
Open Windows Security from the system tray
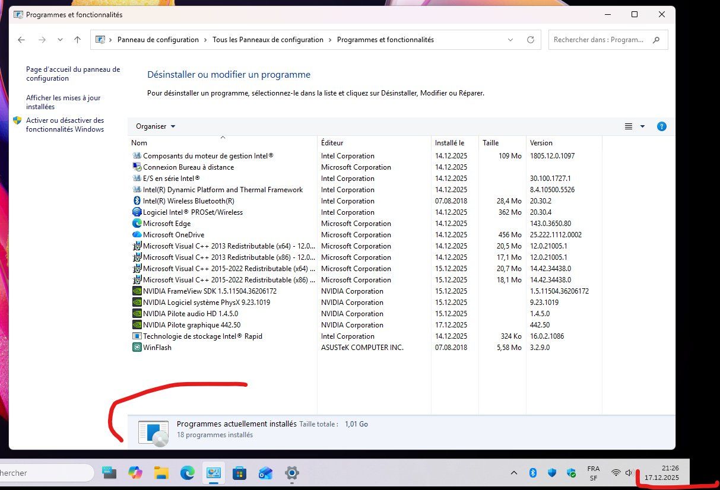pos(570,473)
